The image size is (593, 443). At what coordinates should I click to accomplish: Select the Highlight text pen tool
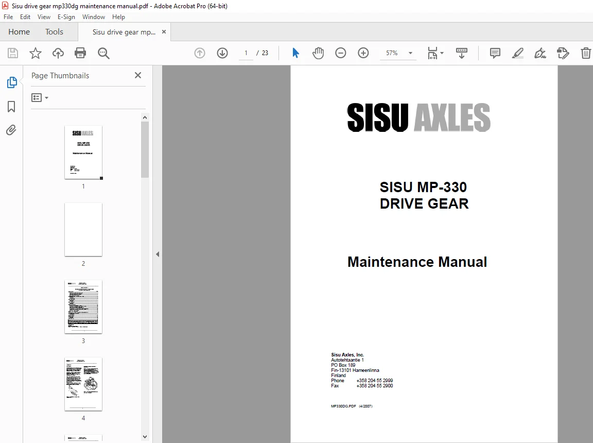(x=518, y=53)
